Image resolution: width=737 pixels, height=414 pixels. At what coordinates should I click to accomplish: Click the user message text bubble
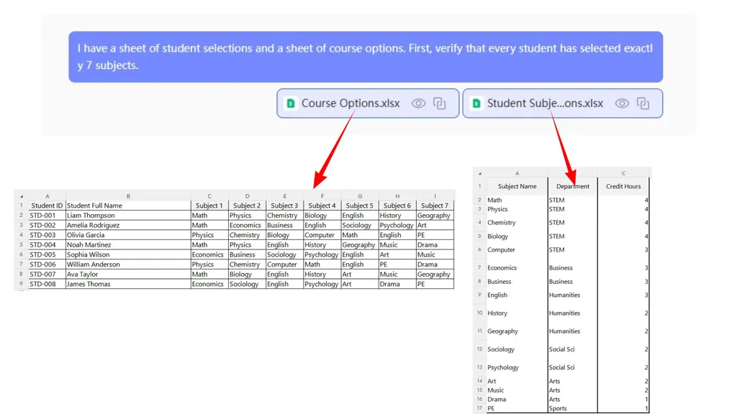(x=366, y=57)
